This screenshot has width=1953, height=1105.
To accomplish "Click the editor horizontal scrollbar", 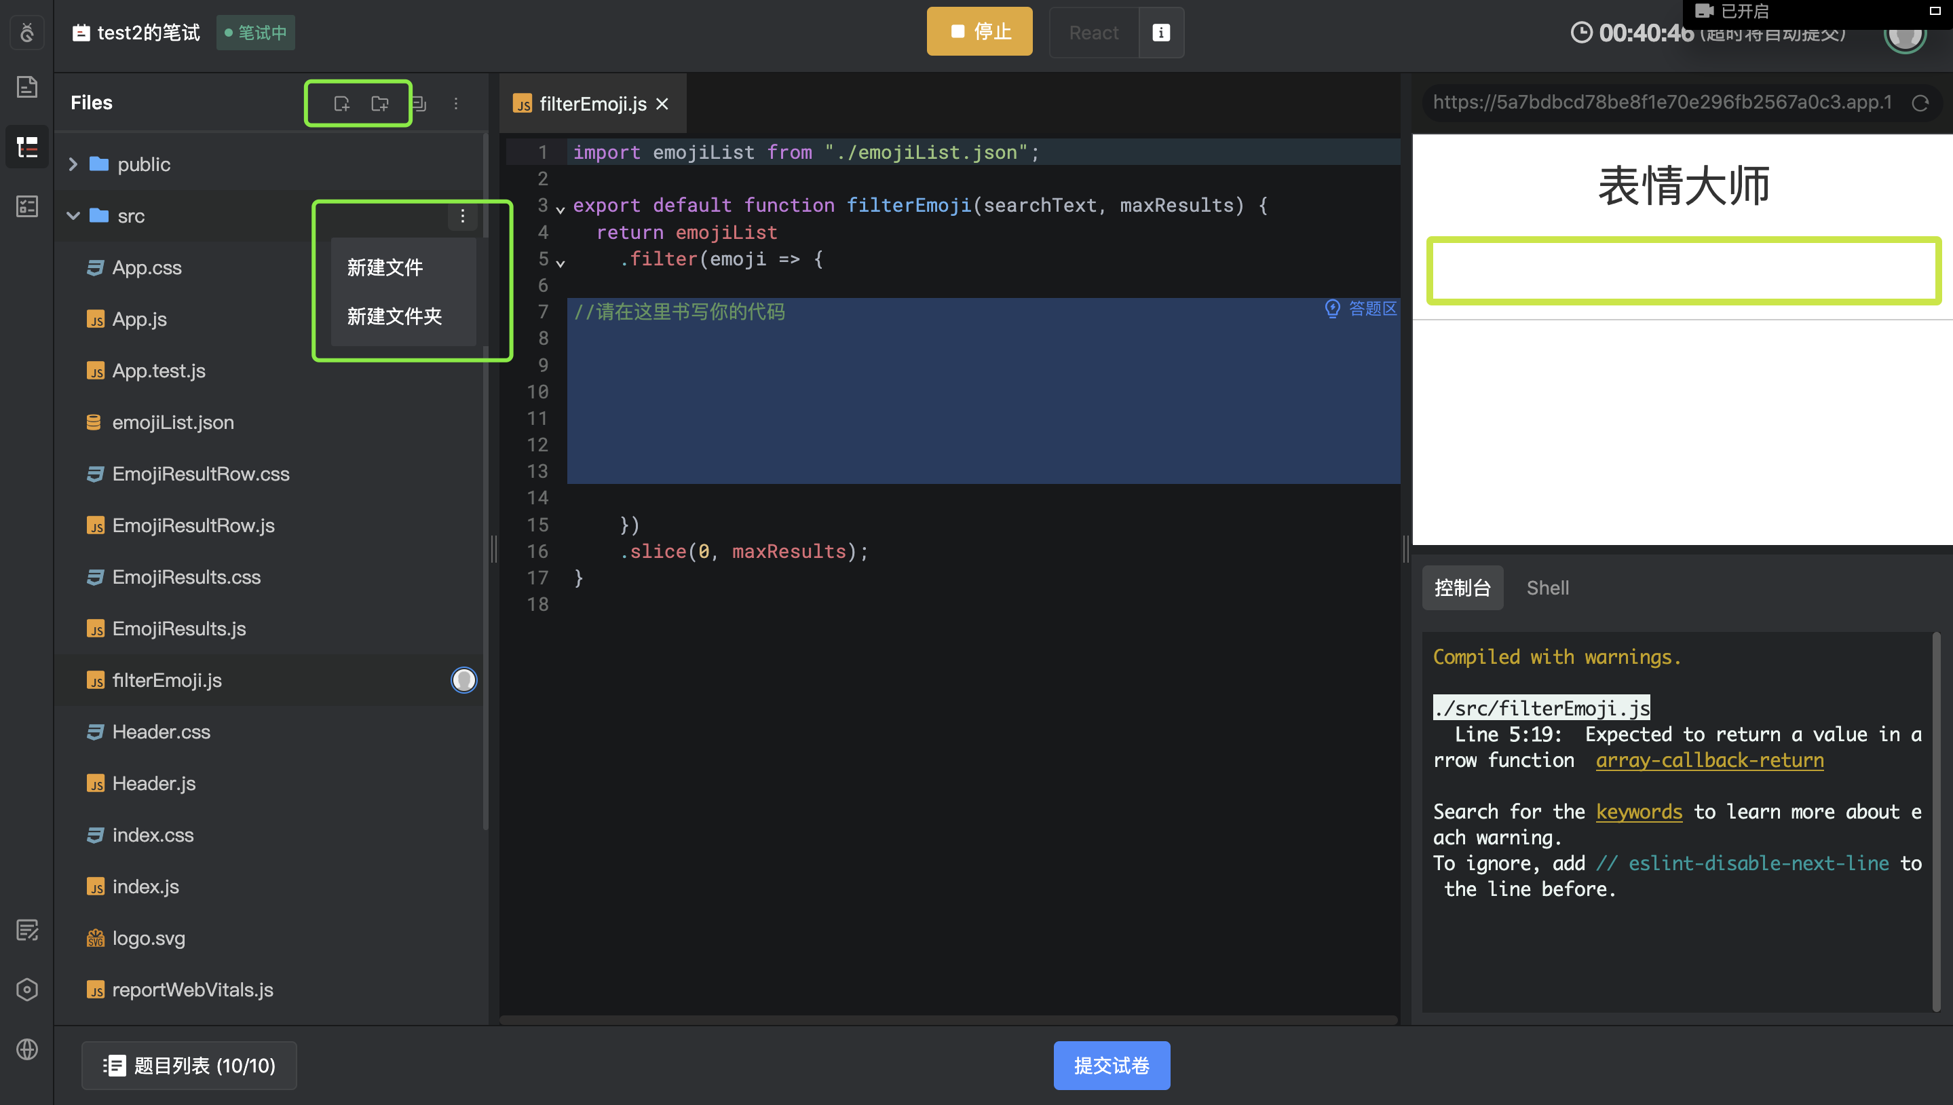I will [x=949, y=1019].
